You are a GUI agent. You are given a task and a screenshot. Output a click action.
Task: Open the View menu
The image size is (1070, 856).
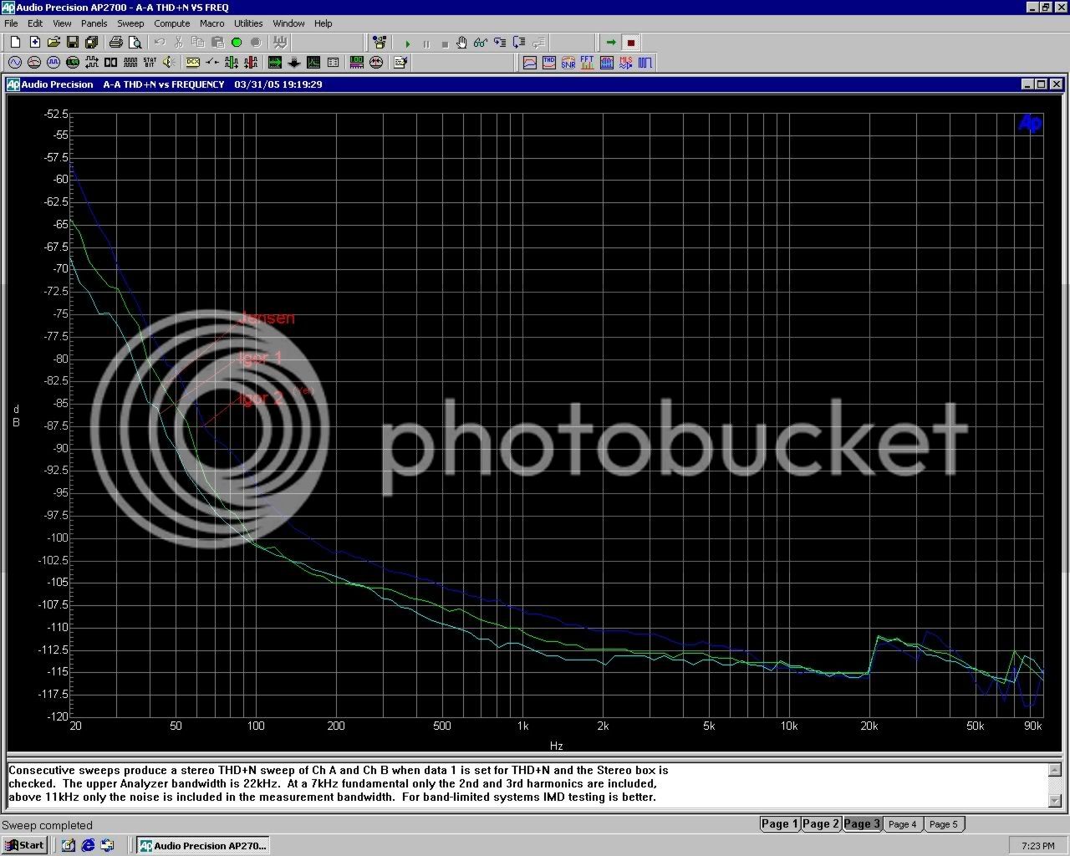[62, 23]
